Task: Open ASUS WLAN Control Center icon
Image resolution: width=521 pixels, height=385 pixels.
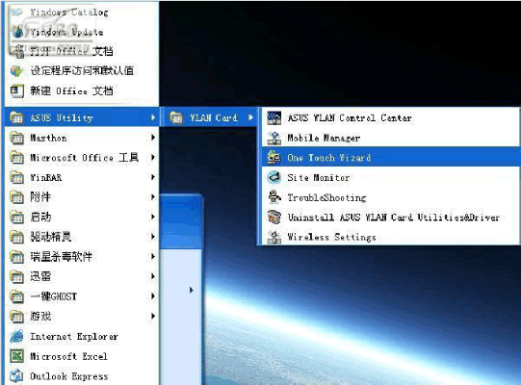Action: pos(274,118)
